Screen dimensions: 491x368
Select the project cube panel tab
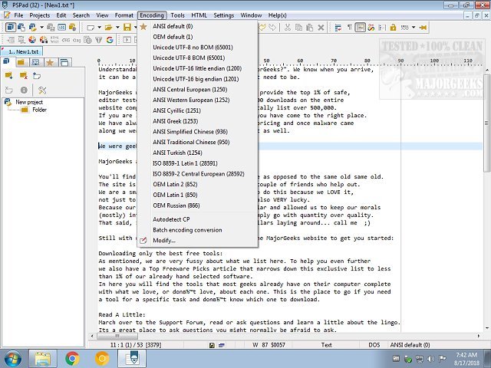tap(7, 61)
